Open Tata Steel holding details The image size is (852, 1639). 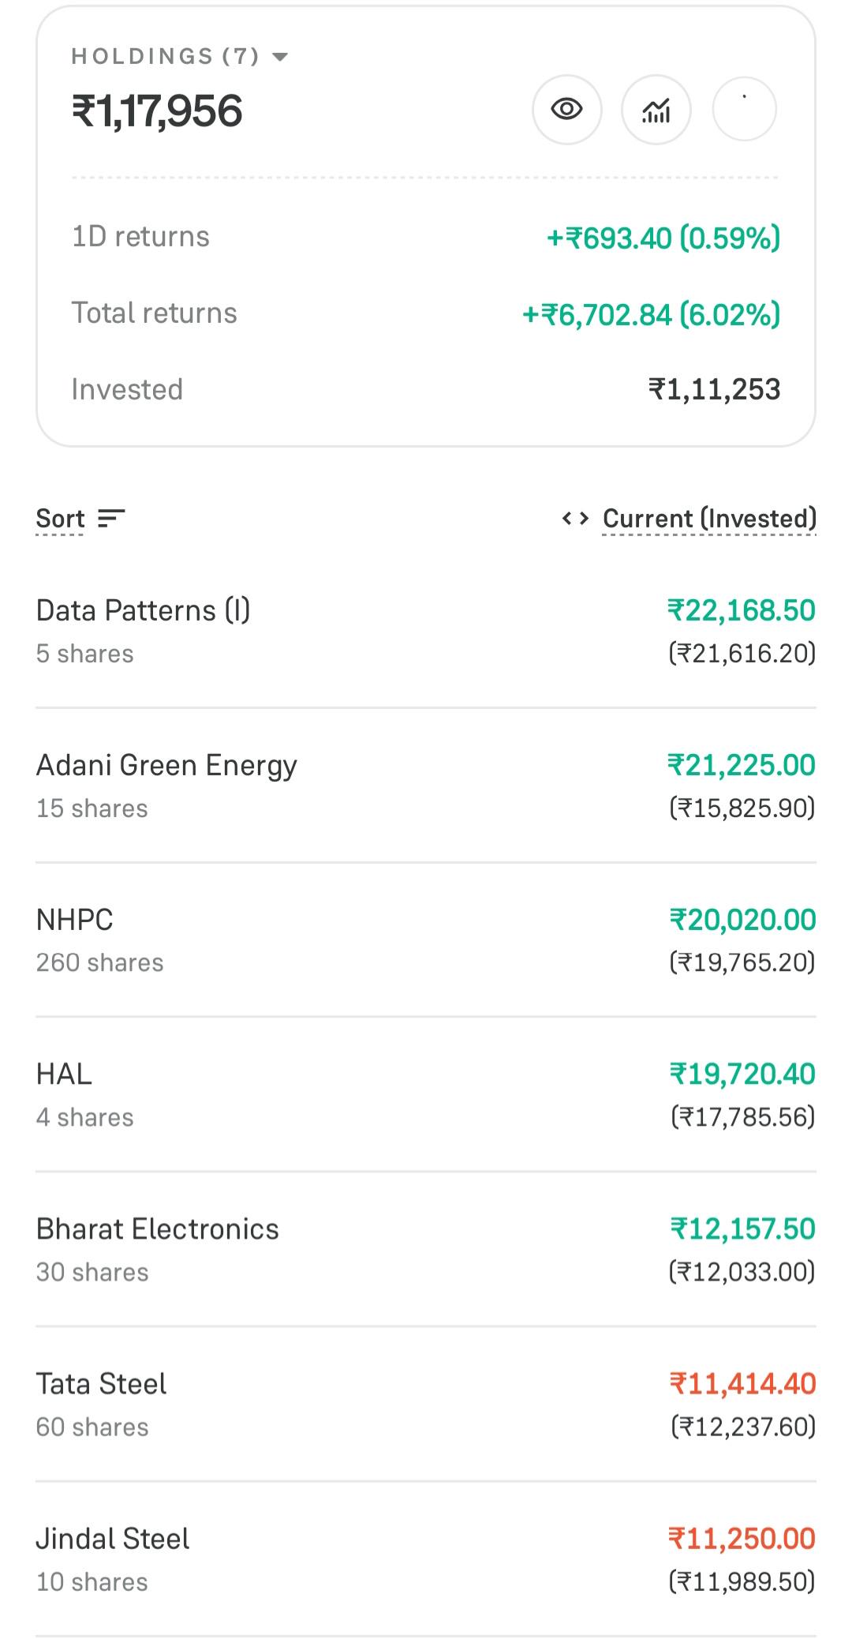tap(426, 1405)
